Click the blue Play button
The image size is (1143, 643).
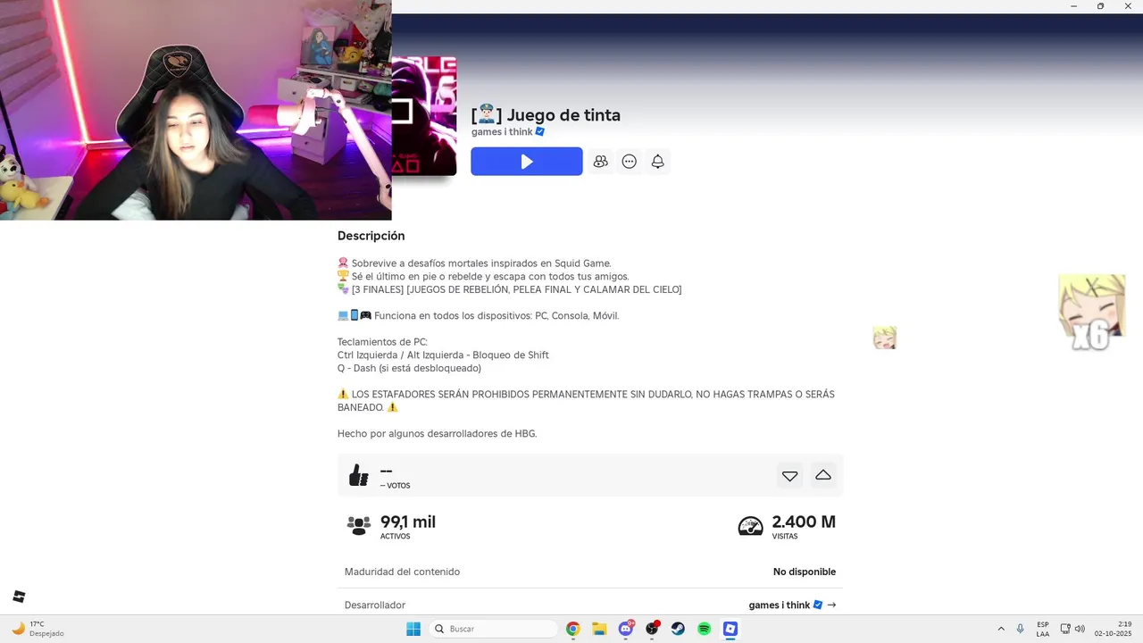point(527,162)
